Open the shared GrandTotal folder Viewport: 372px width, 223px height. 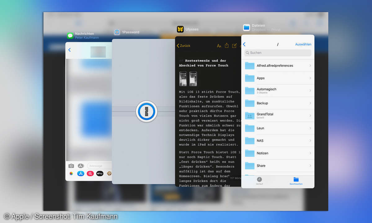tap(278, 116)
